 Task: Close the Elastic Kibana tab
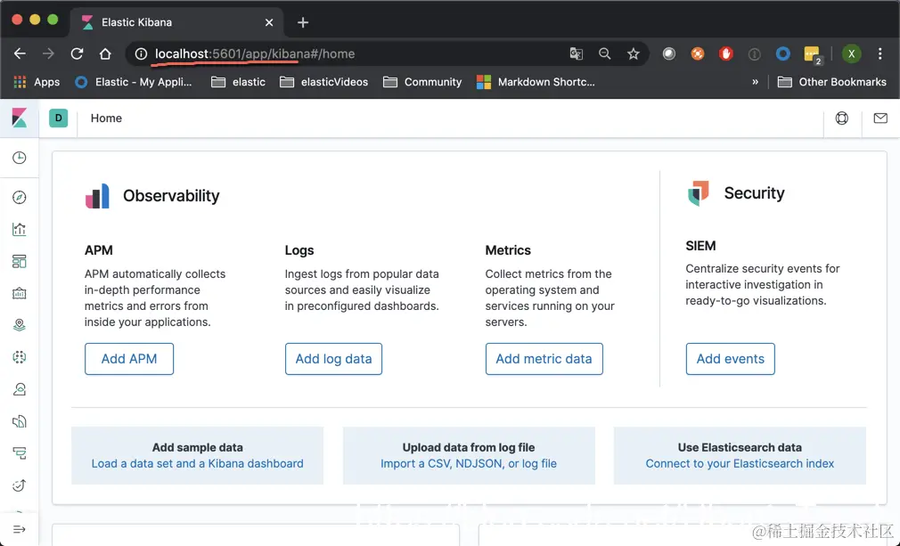269,22
